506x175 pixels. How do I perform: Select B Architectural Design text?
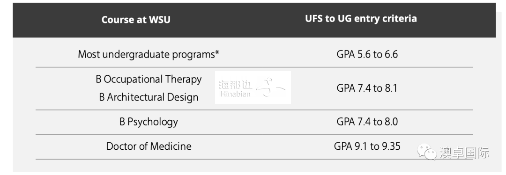tap(149, 97)
